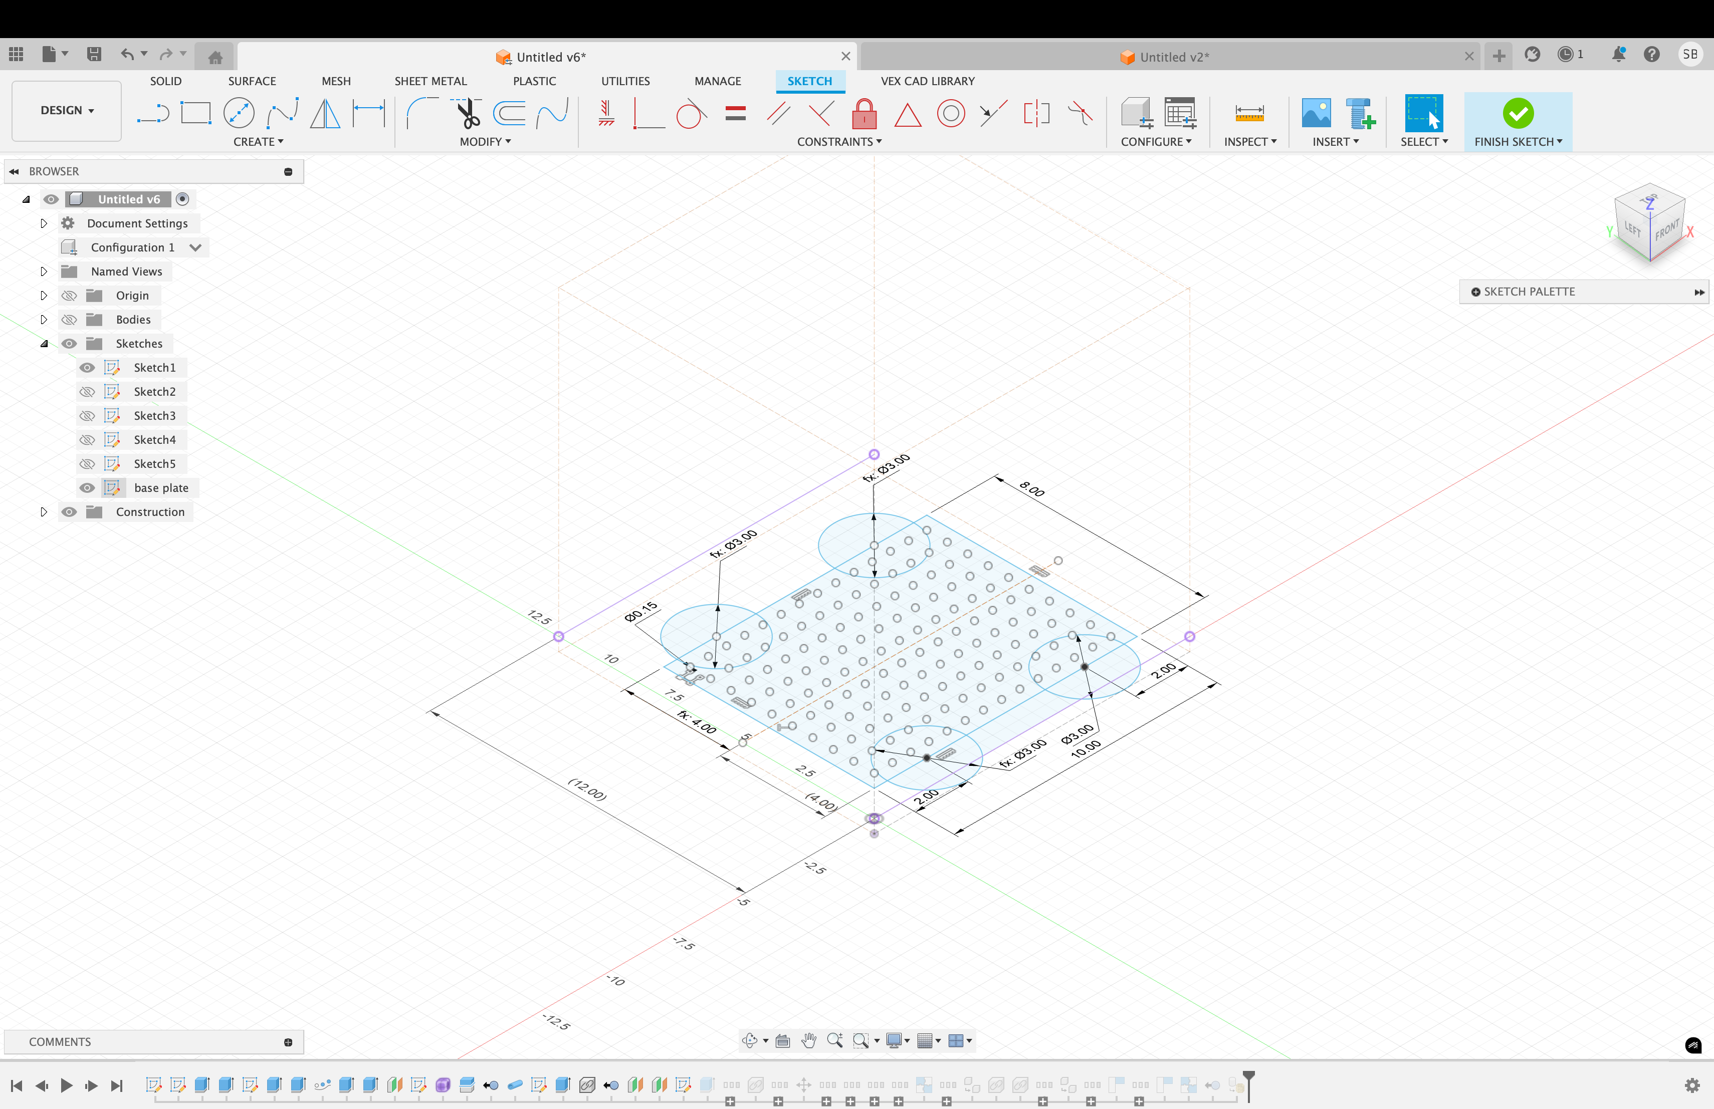
Task: Click the Measure ruler icon
Action: point(1249,114)
